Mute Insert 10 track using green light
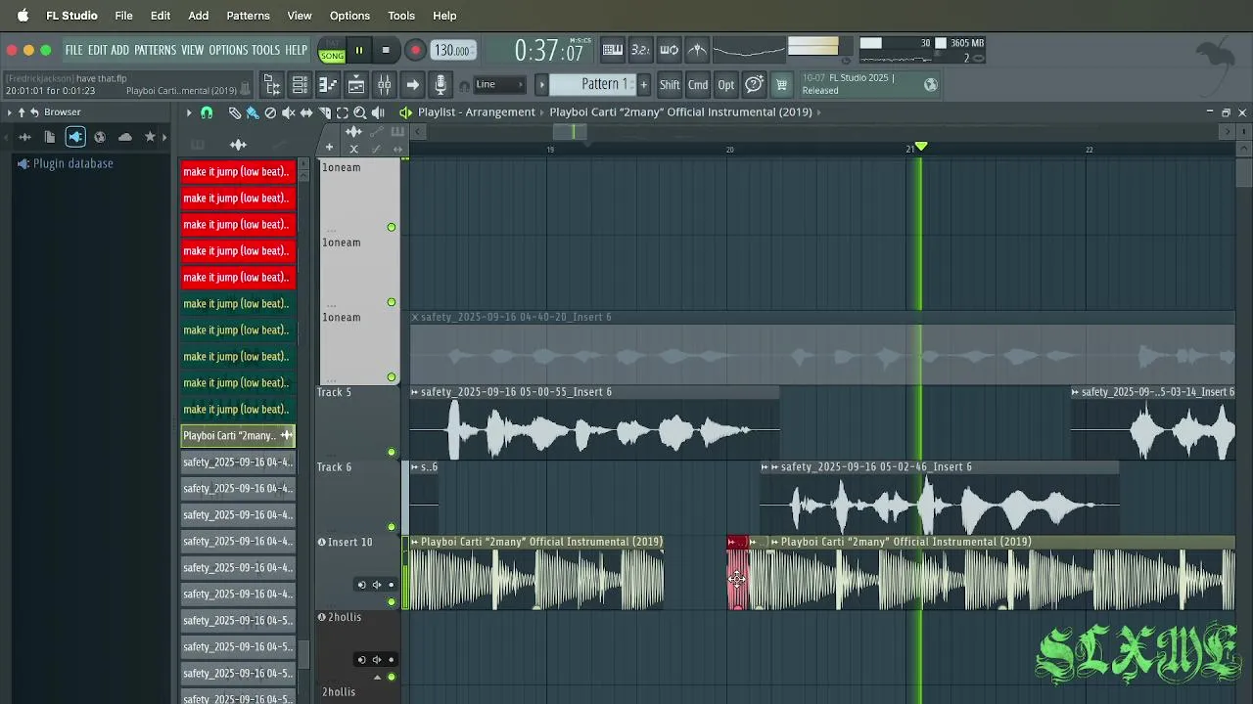Screen dimensions: 1253x704 [392, 601]
